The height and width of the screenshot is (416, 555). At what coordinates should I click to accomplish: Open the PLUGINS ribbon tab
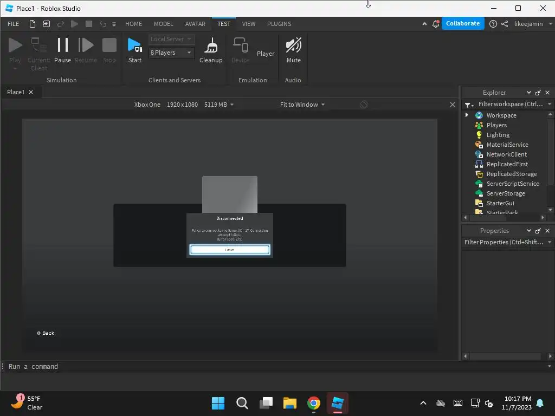[279, 24]
